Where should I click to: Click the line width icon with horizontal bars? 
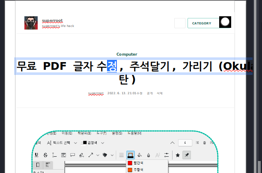click(122, 155)
